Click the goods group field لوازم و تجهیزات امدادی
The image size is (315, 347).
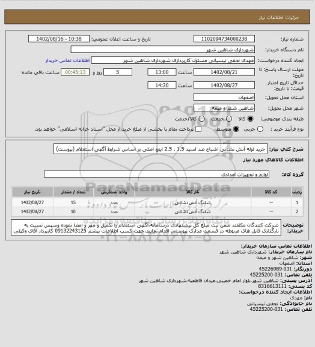coord(157,174)
